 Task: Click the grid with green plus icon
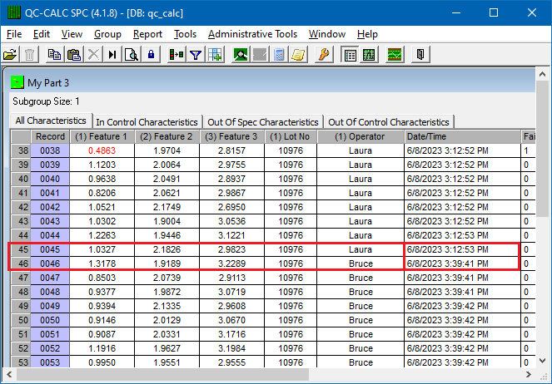pyautogui.click(x=215, y=55)
